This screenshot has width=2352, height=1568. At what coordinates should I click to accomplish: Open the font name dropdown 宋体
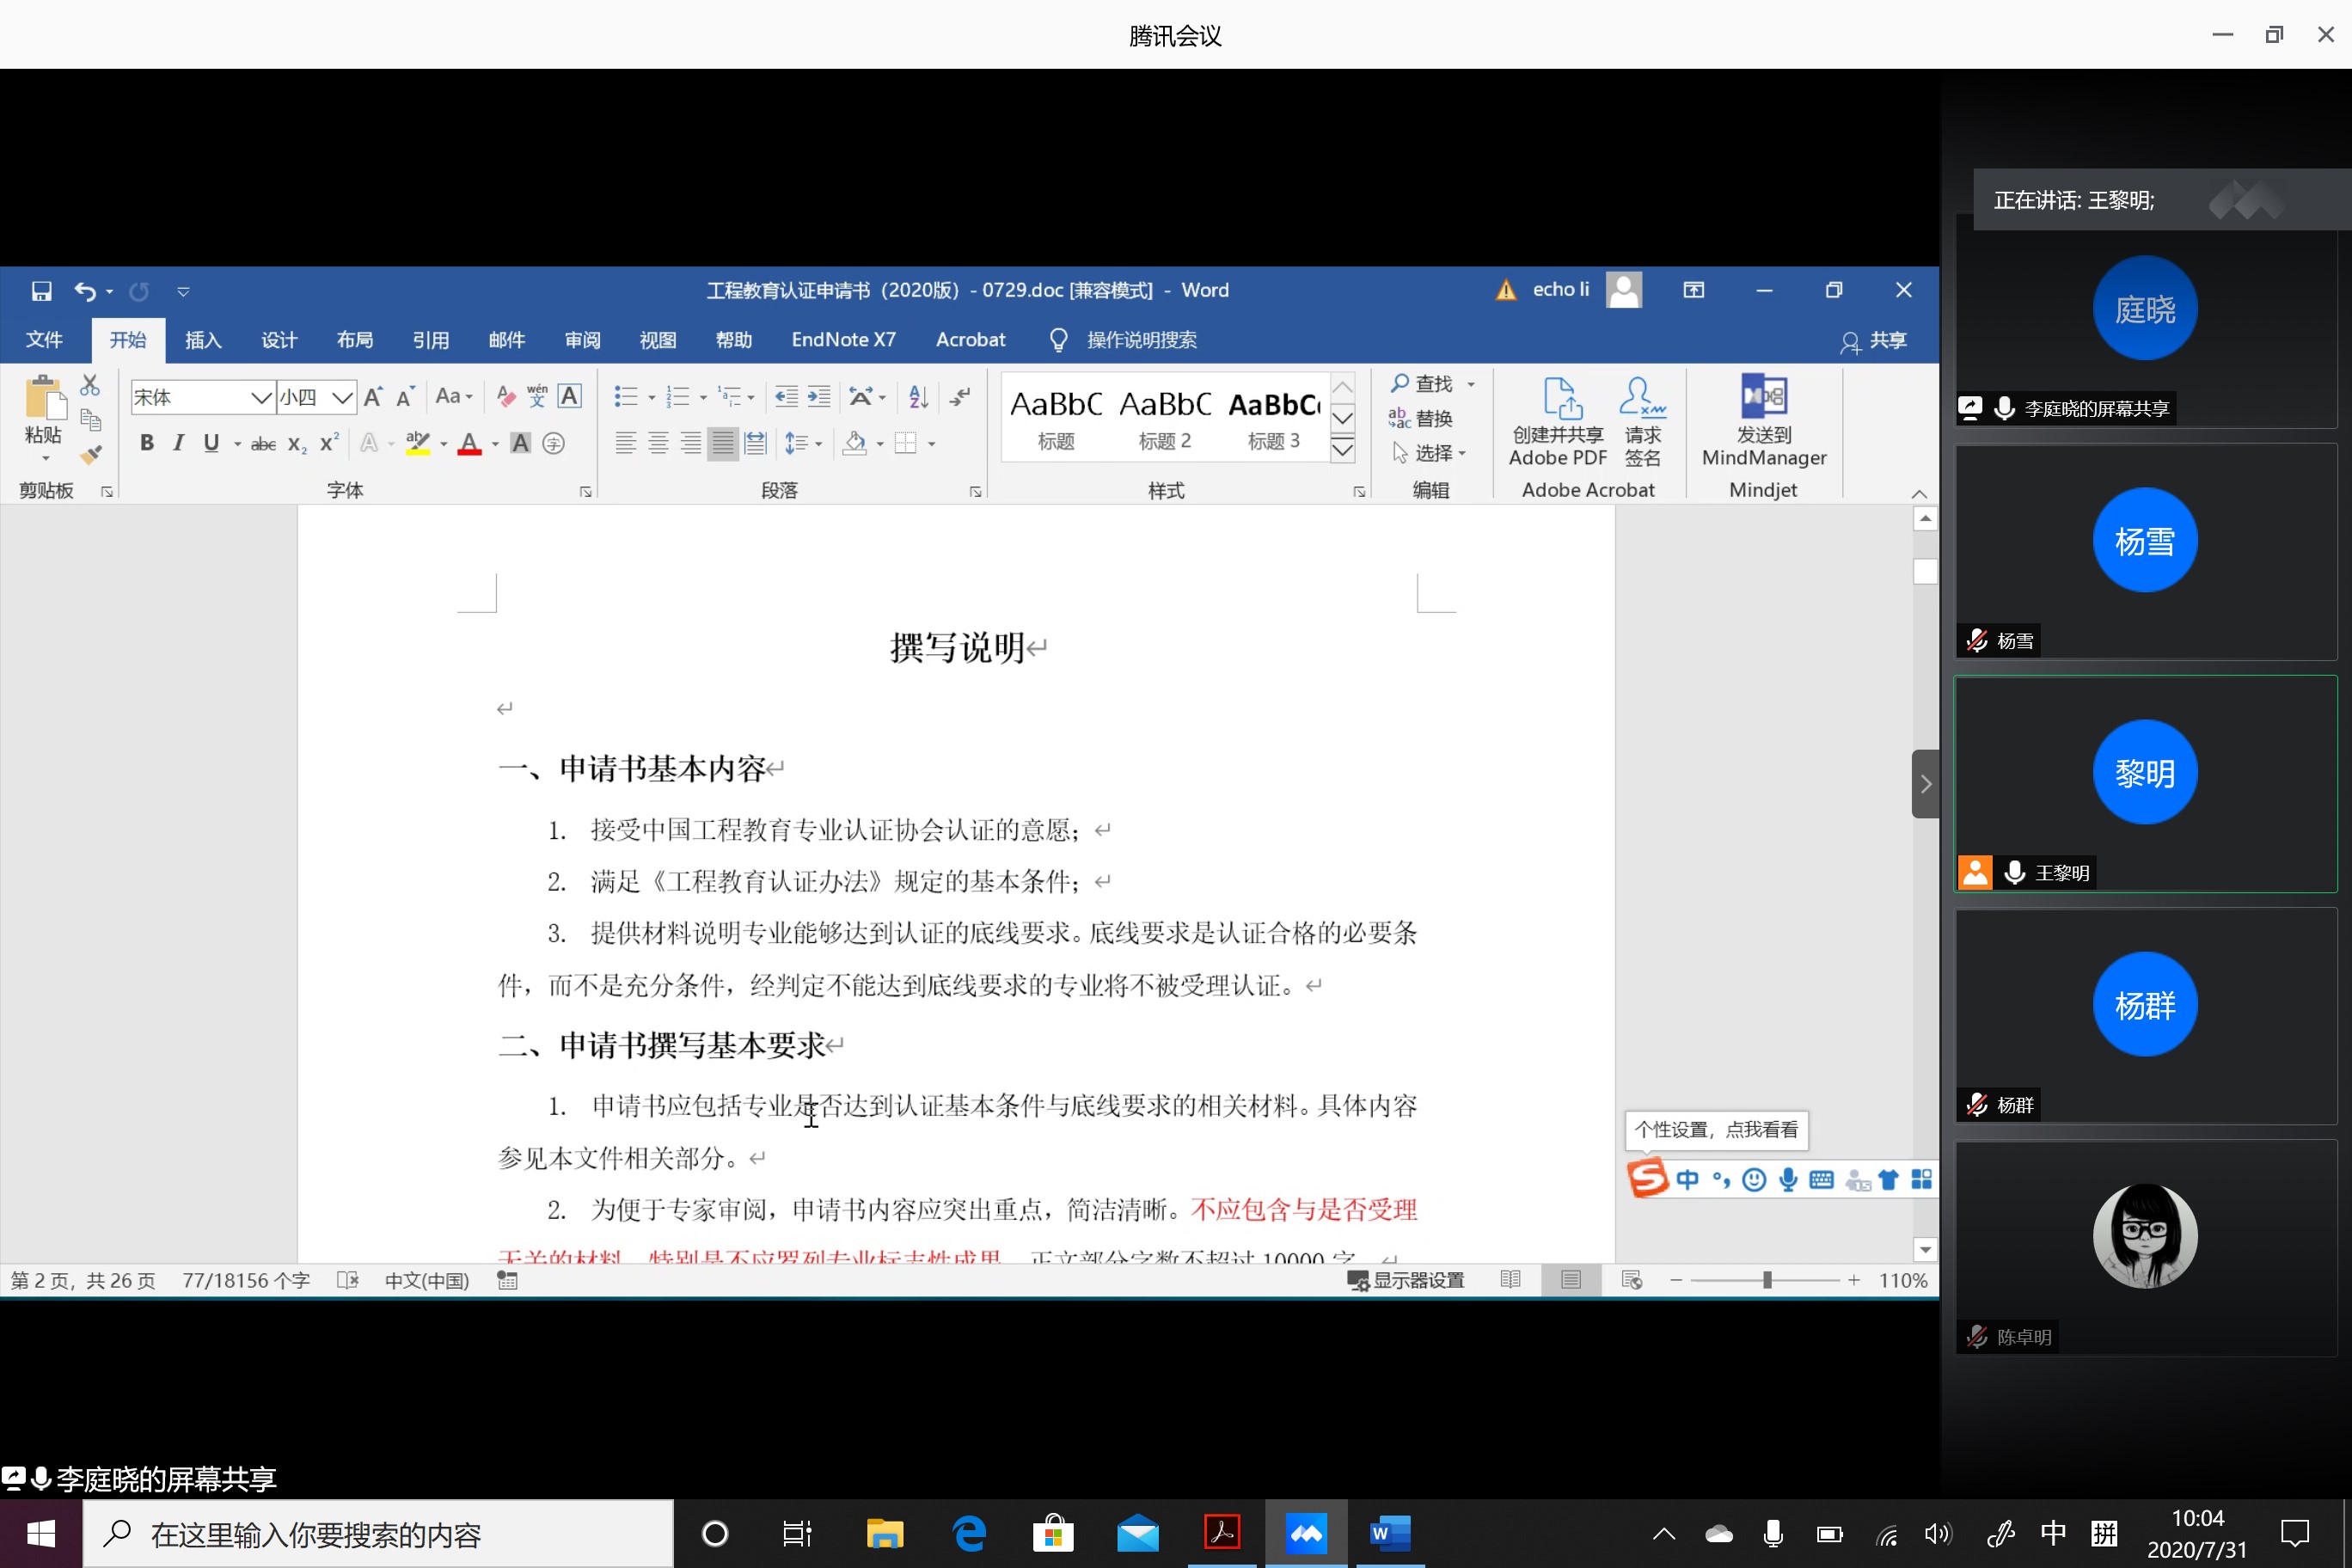coord(261,397)
